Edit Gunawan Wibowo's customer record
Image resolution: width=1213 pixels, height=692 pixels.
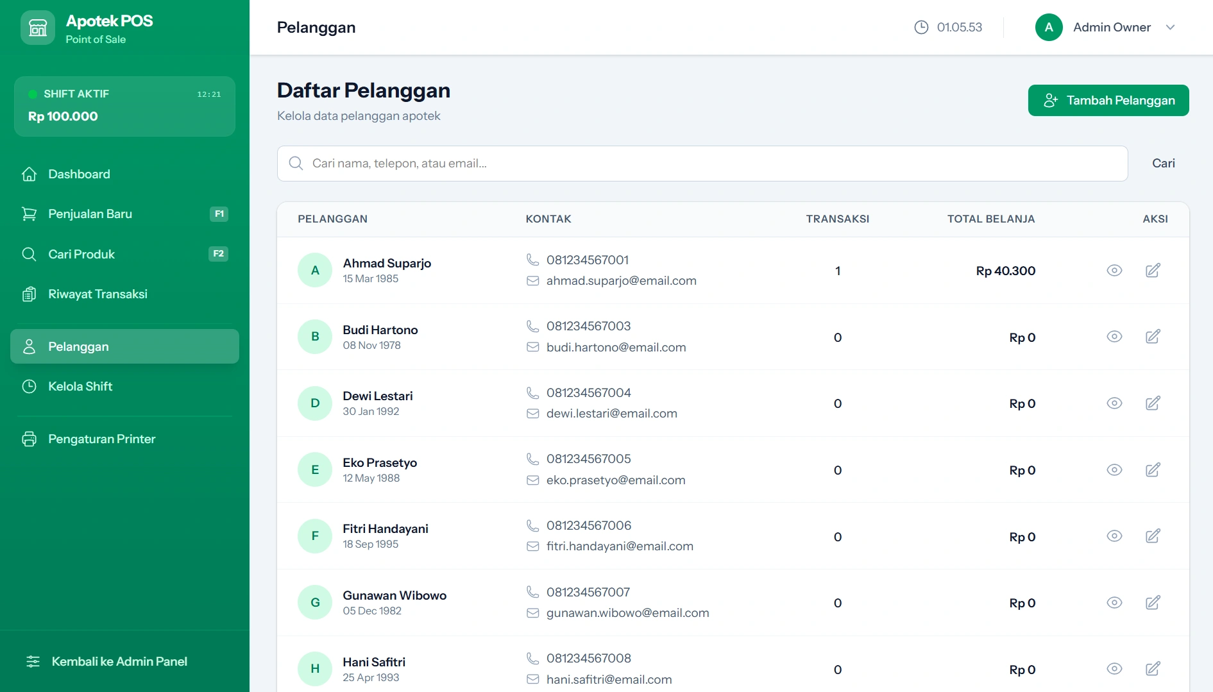[1153, 603]
